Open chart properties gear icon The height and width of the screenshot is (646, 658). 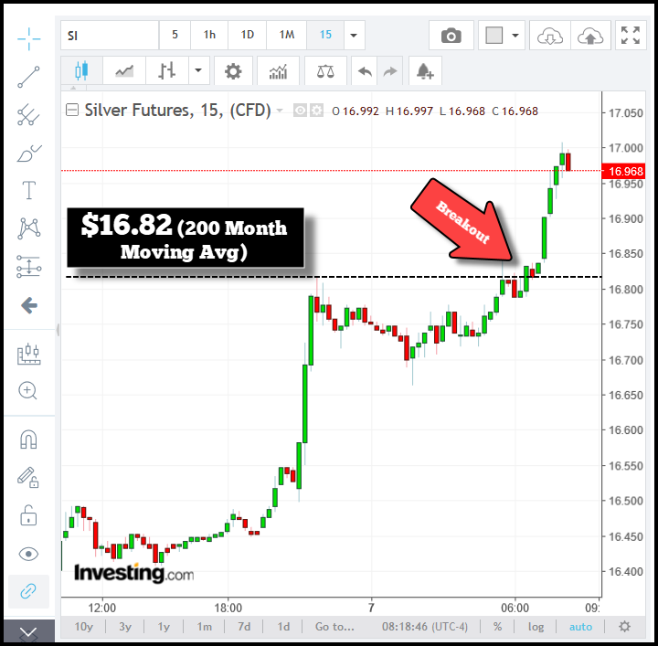coord(233,71)
